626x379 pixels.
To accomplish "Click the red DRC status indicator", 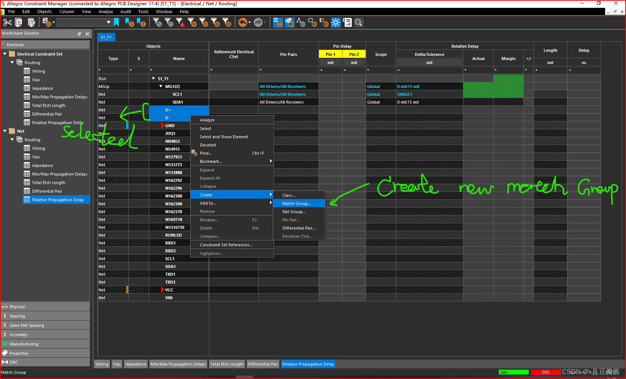I will point(545,372).
